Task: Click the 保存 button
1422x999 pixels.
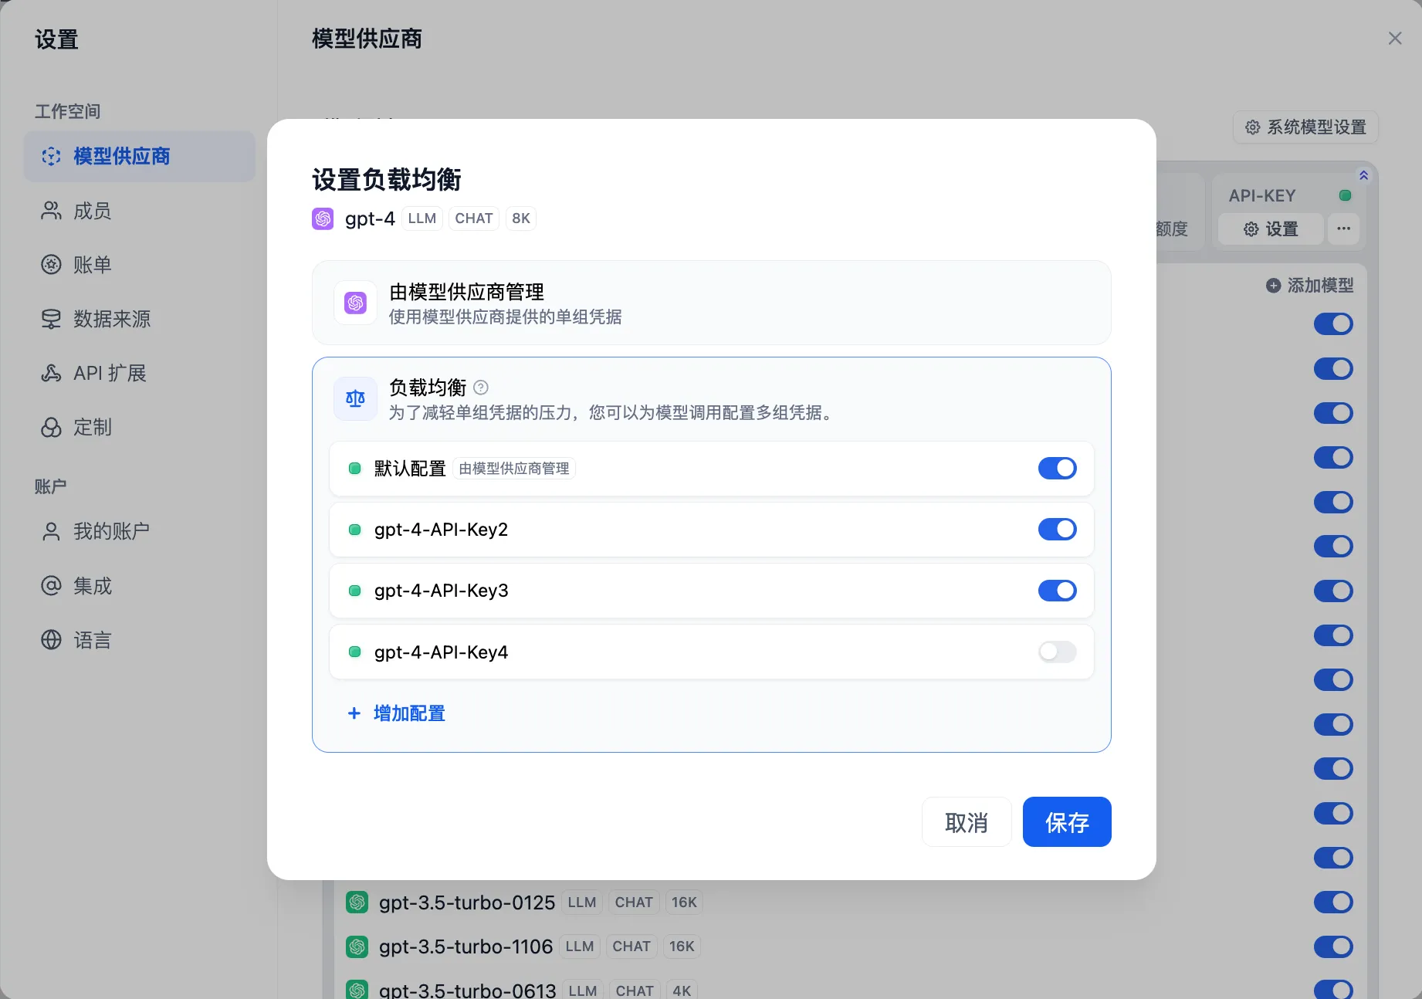Action: (1066, 822)
